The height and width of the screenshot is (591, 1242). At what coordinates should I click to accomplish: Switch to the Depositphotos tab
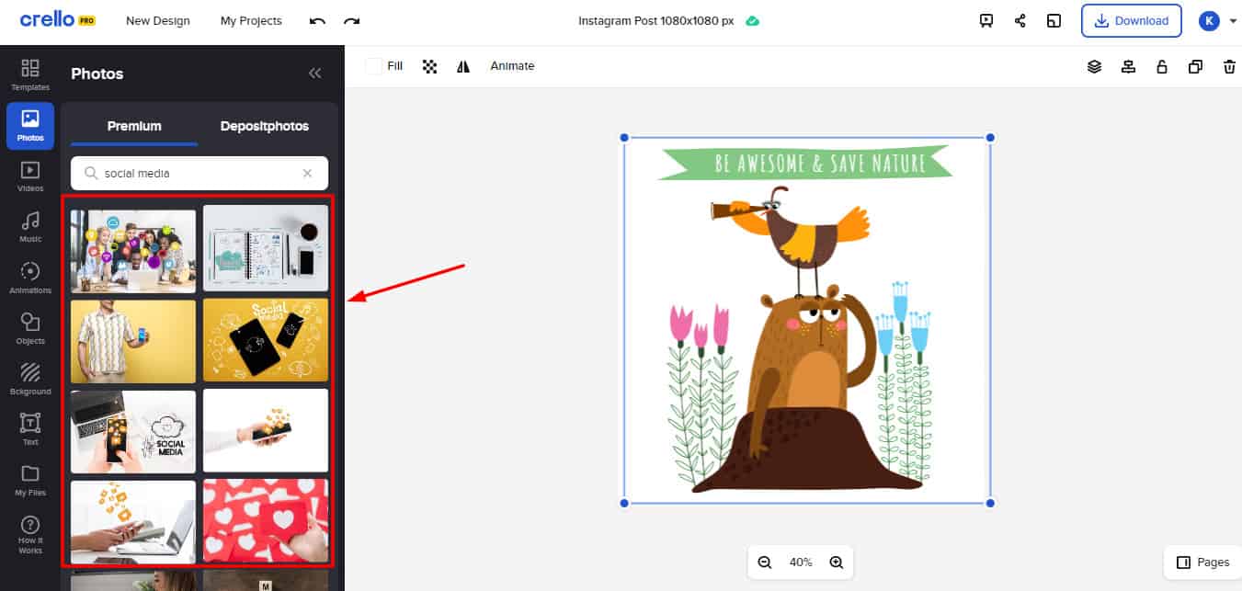265,126
